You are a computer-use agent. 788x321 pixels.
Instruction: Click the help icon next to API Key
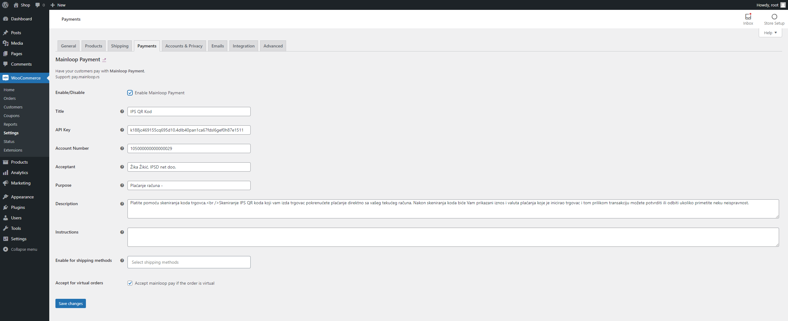click(122, 130)
